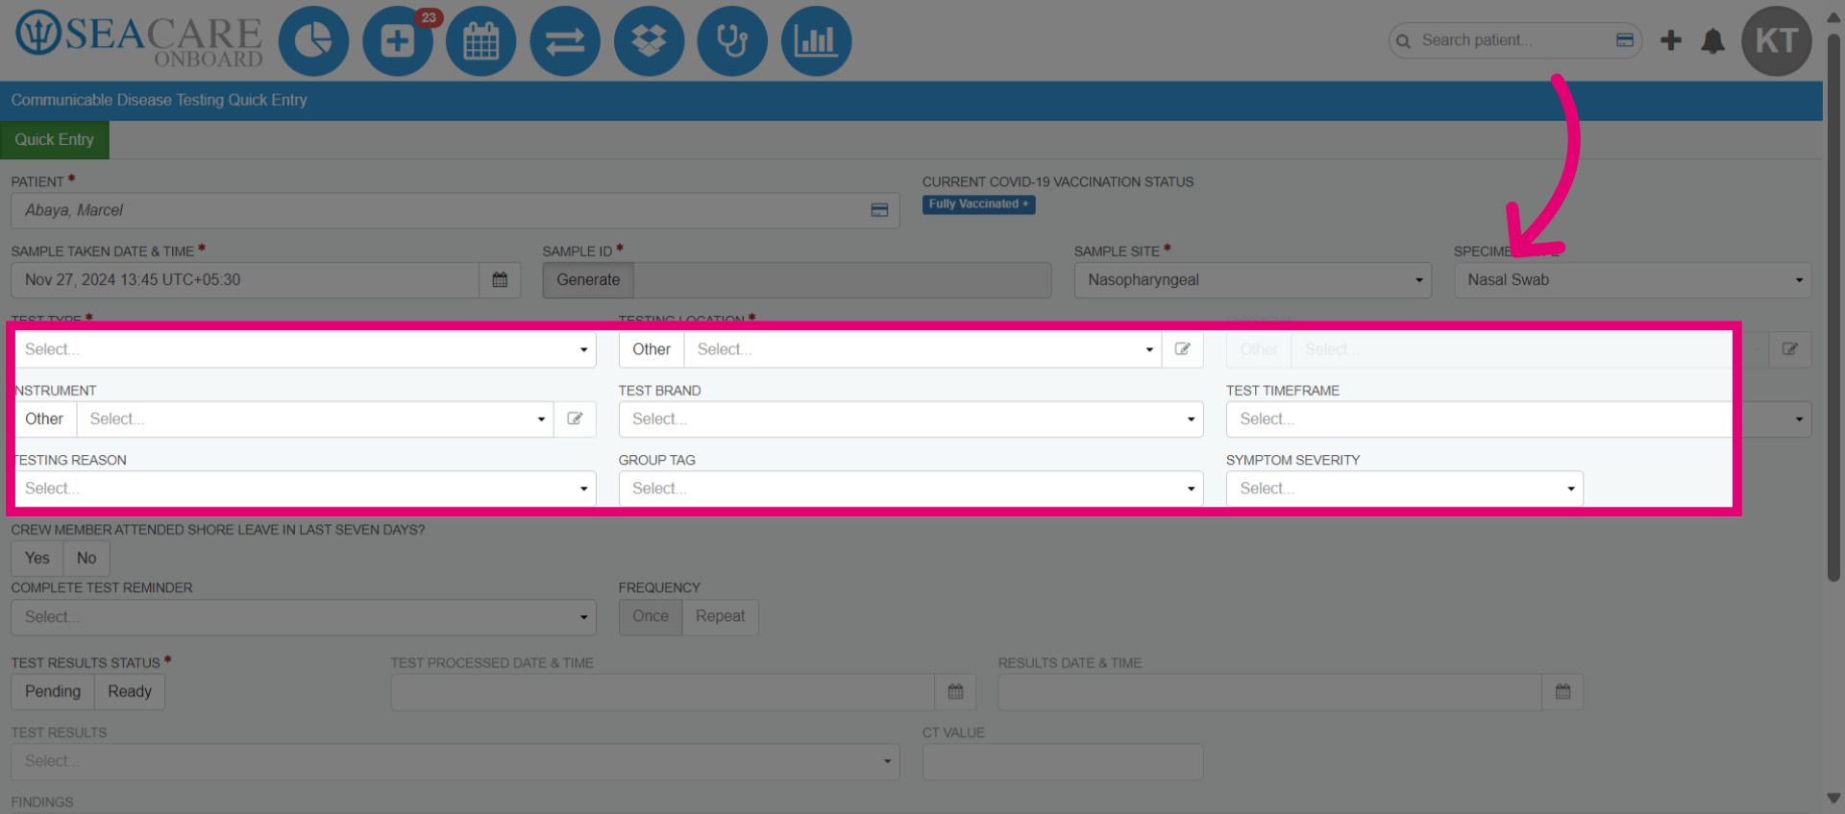Image resolution: width=1845 pixels, height=814 pixels.
Task: Open the Test Type dropdown
Action: tap(305, 349)
